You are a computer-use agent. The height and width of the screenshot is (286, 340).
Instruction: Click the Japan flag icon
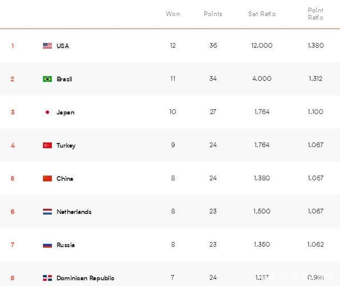pos(47,112)
